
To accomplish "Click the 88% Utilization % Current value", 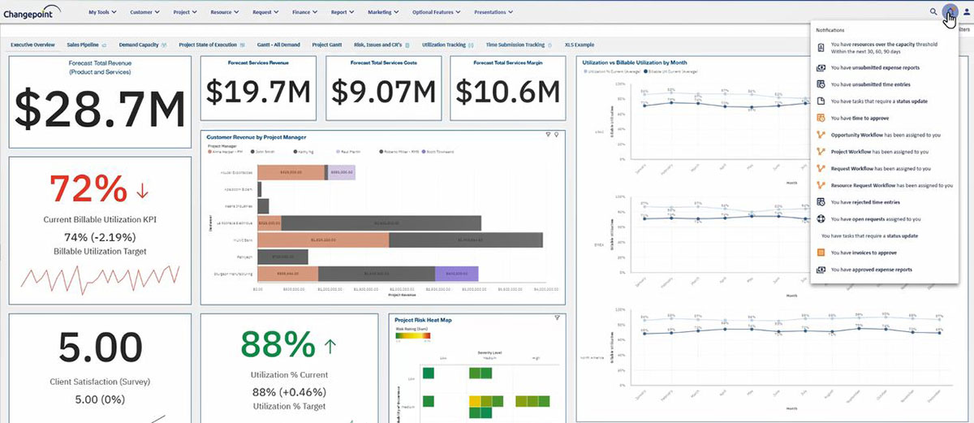I will click(x=277, y=346).
